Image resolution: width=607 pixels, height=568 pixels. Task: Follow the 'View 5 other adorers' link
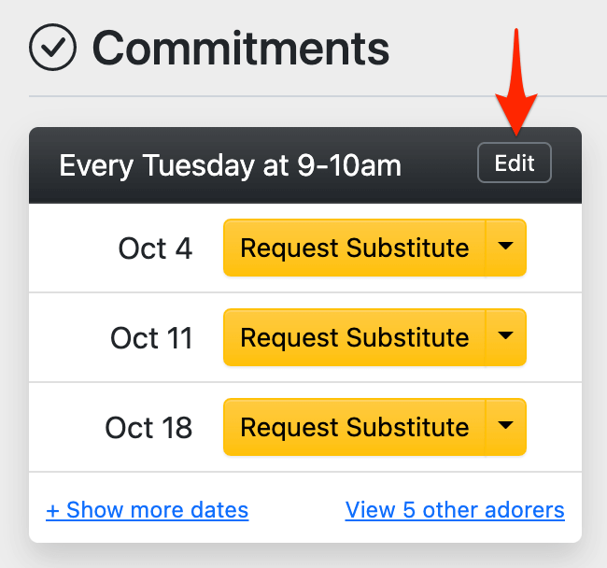[455, 510]
